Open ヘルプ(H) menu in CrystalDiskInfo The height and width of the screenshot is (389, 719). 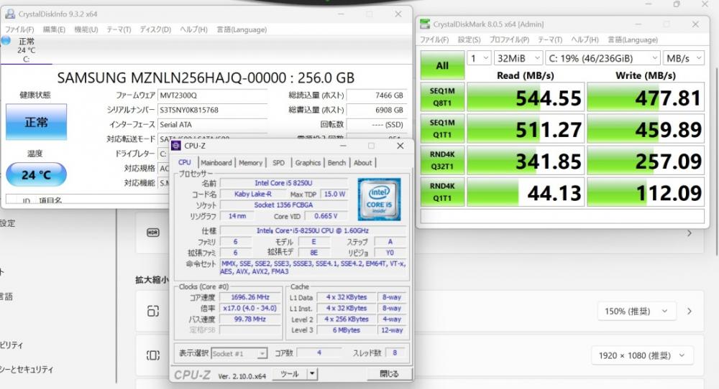(x=193, y=29)
